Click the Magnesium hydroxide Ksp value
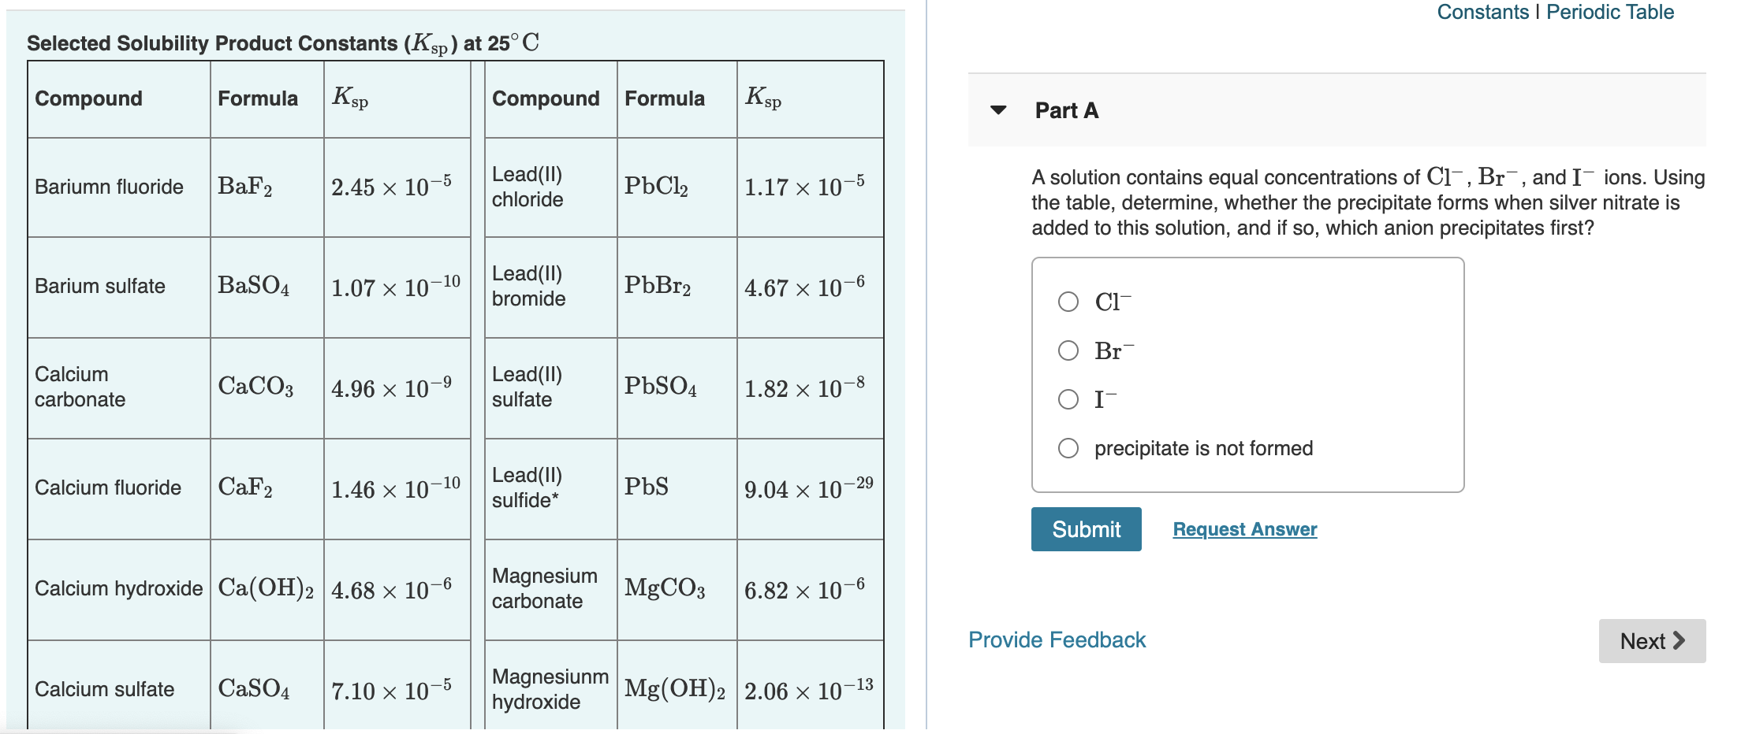 [x=807, y=690]
